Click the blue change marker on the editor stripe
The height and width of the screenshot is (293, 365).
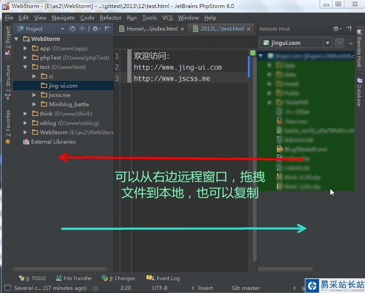[x=249, y=67]
